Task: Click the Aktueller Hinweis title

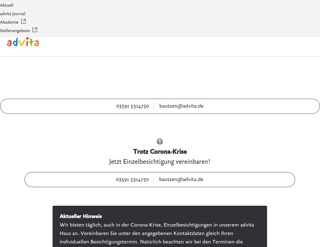Action: 81,216
